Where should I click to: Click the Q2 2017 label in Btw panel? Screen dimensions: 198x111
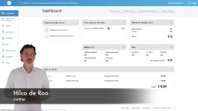point(164,52)
